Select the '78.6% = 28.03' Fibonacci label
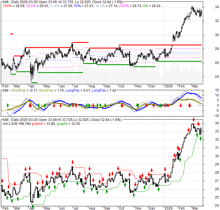 click(x=37, y=6)
